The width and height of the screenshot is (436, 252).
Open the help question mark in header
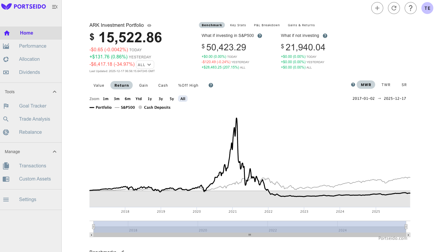(x=410, y=8)
